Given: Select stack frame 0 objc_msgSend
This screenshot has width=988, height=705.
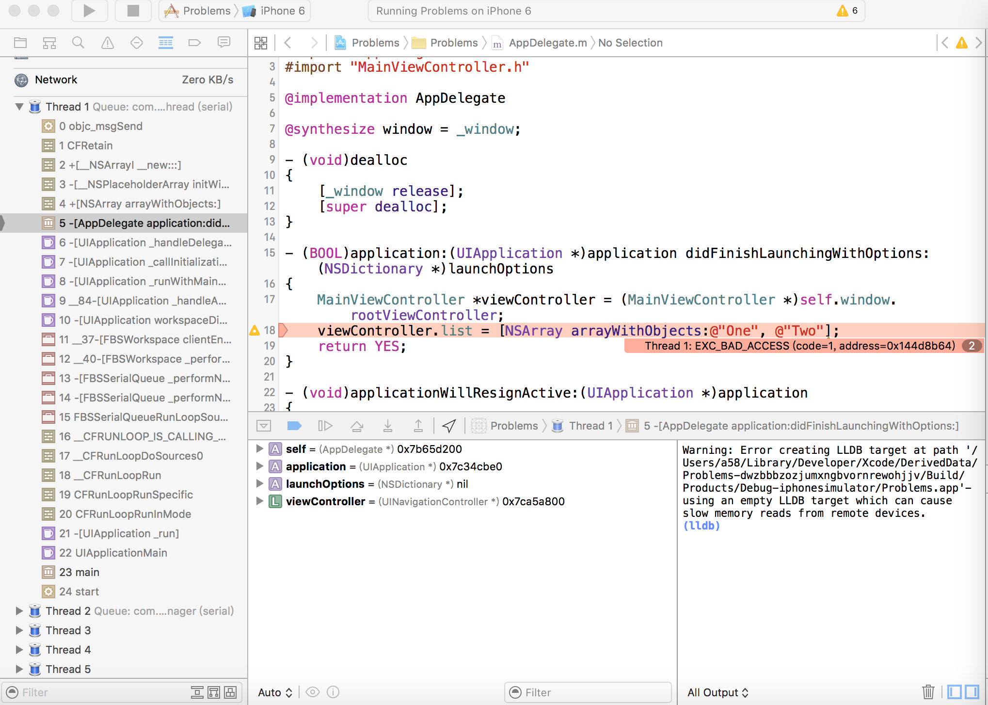Looking at the screenshot, I should 124,126.
